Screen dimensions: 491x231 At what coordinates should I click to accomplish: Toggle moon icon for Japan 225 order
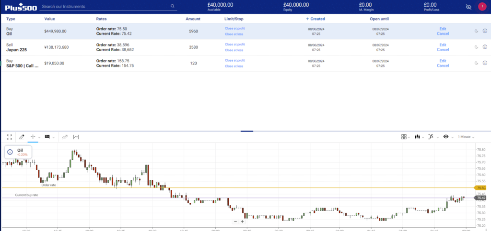tap(476, 47)
